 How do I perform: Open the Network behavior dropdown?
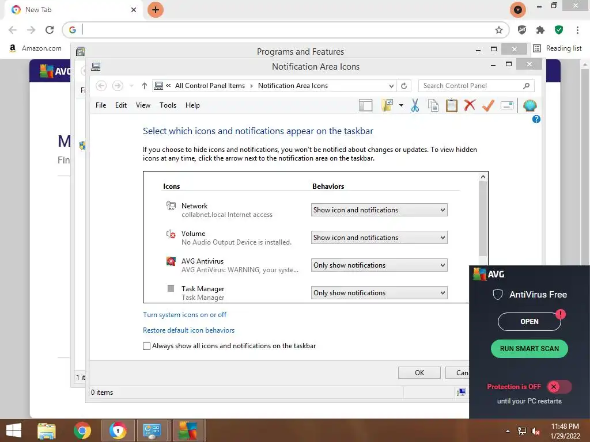click(x=379, y=210)
